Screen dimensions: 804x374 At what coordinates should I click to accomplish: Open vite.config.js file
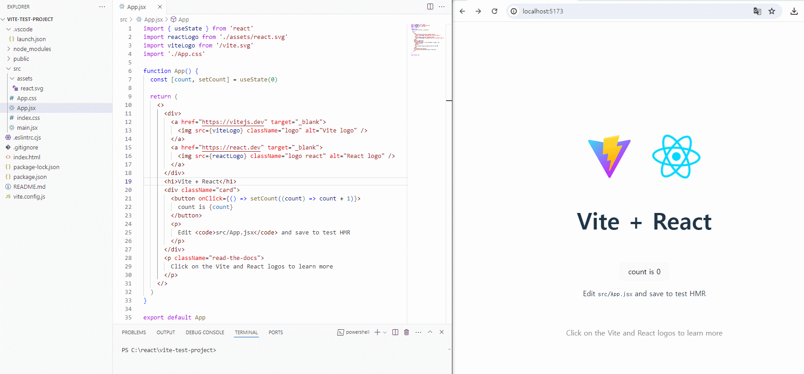tap(29, 196)
